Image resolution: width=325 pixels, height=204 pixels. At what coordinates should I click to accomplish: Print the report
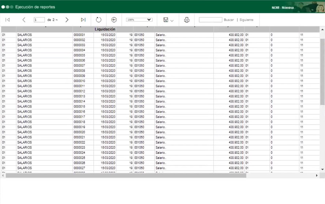[x=186, y=20]
